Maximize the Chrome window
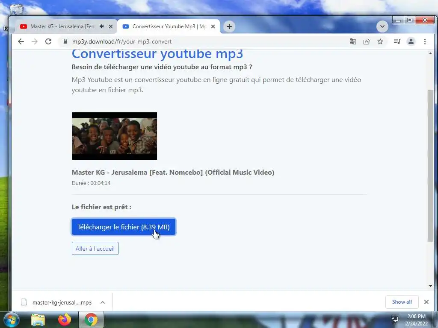 click(x=409, y=20)
